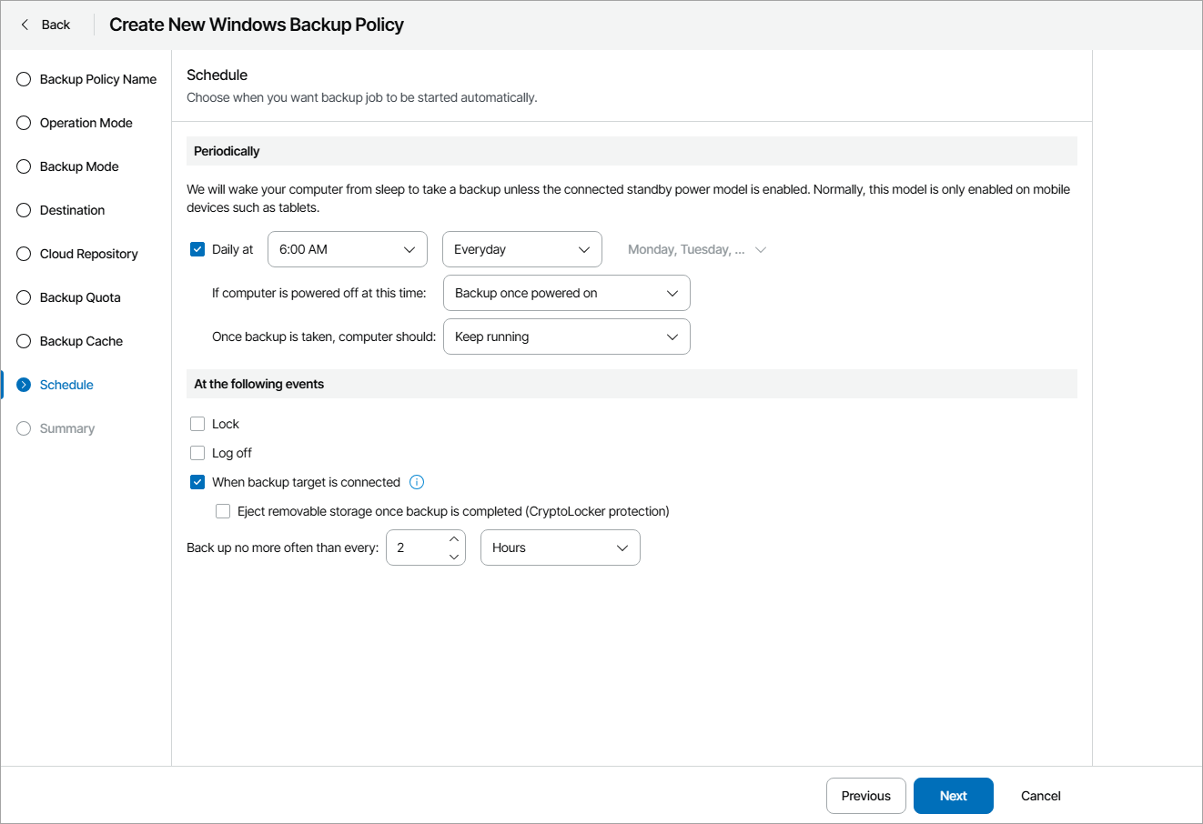
Task: Click the Next button
Action: [953, 796]
